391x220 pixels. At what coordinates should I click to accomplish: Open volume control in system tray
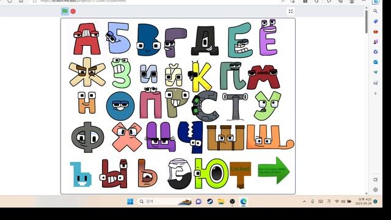coord(343,202)
